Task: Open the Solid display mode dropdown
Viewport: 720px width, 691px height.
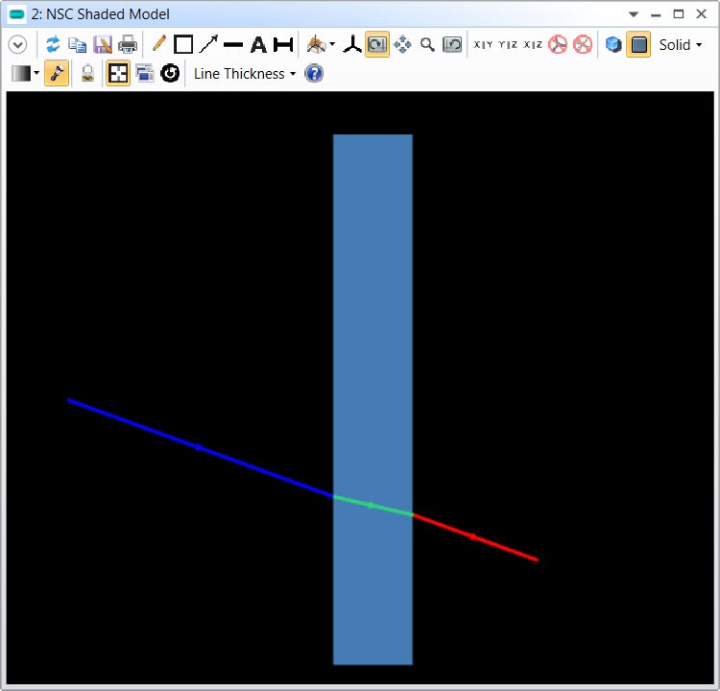Action: pyautogui.click(x=681, y=45)
